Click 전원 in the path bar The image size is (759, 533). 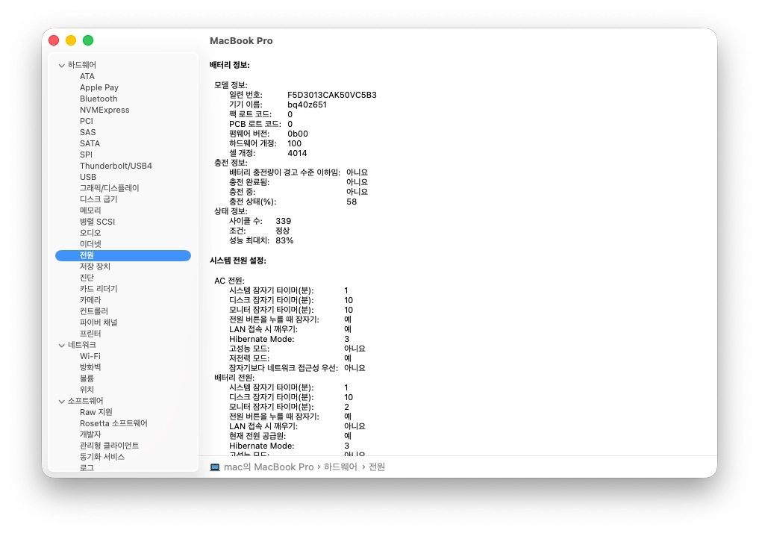click(x=377, y=467)
